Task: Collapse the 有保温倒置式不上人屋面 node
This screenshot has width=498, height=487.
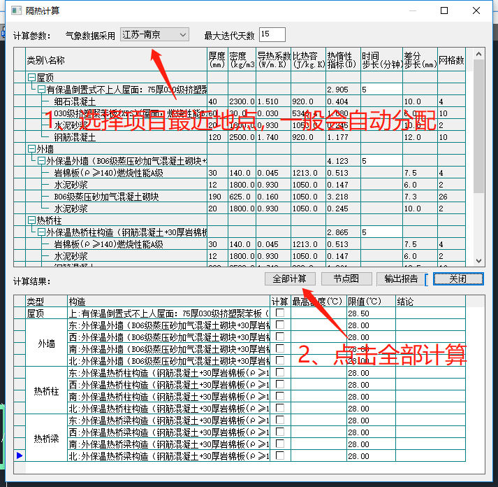Action: click(41, 90)
